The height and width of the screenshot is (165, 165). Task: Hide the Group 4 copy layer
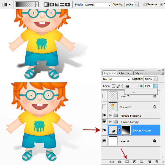click(105, 130)
